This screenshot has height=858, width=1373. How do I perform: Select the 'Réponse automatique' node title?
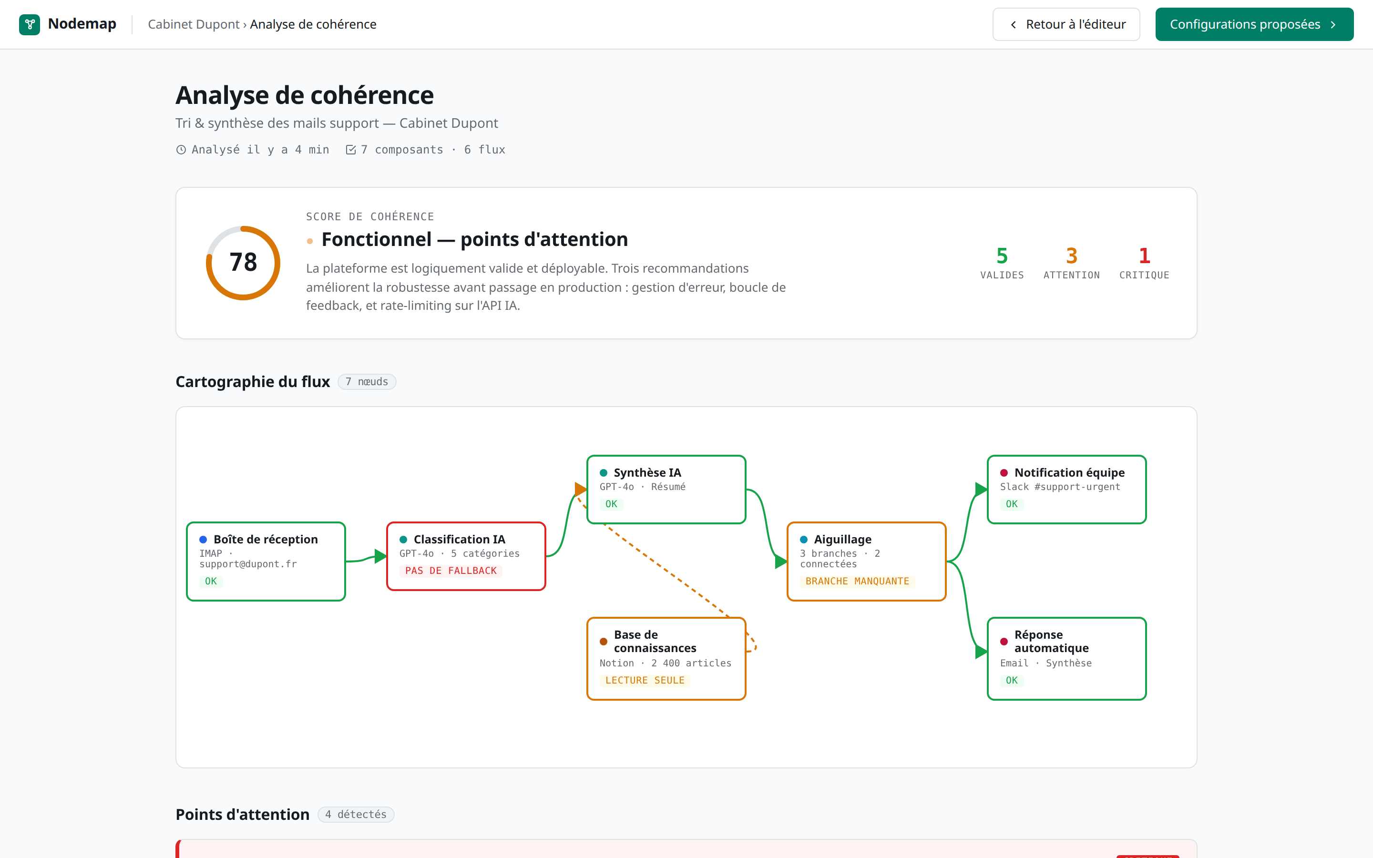[x=1051, y=641]
